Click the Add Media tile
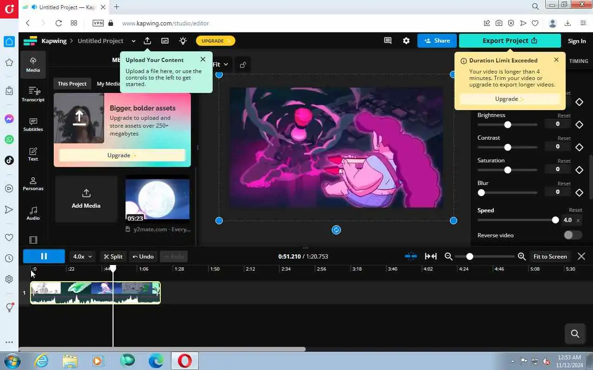The image size is (593, 370). [86, 199]
